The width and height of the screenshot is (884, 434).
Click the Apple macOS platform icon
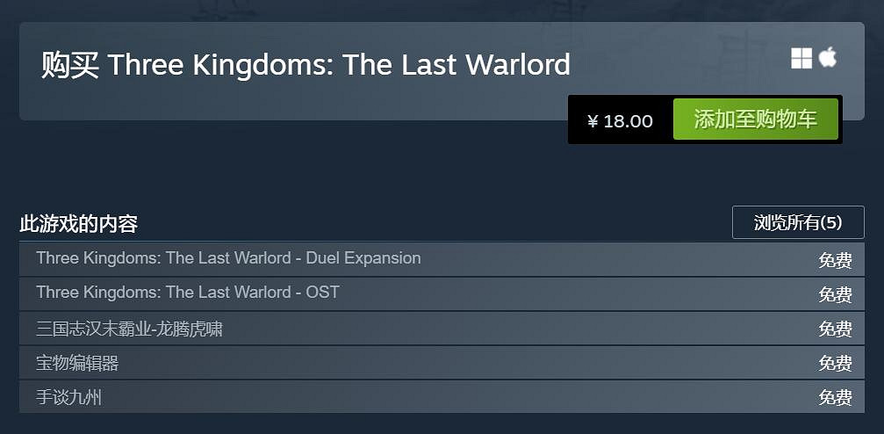[x=827, y=59]
